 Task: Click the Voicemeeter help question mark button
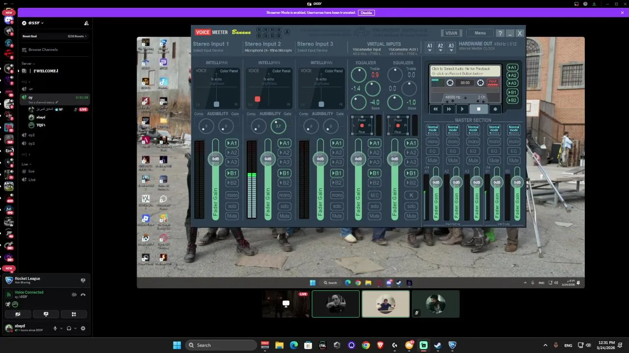click(500, 33)
